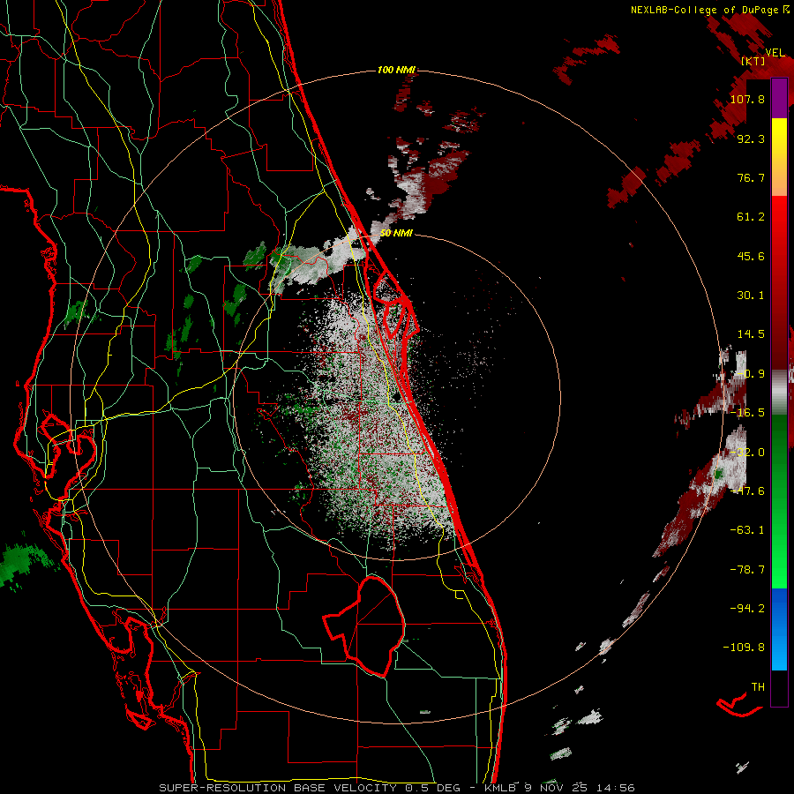
Task: Pick the red segment of the color bar
Action: pyautogui.click(x=779, y=282)
